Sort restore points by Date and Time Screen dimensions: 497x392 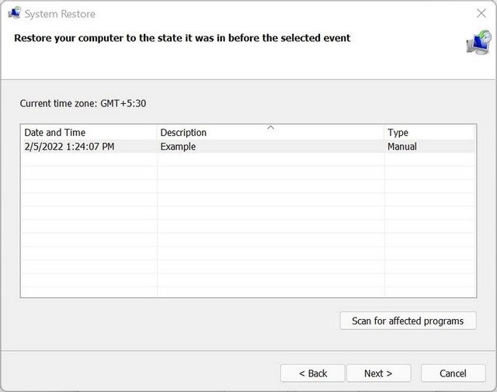(54, 133)
